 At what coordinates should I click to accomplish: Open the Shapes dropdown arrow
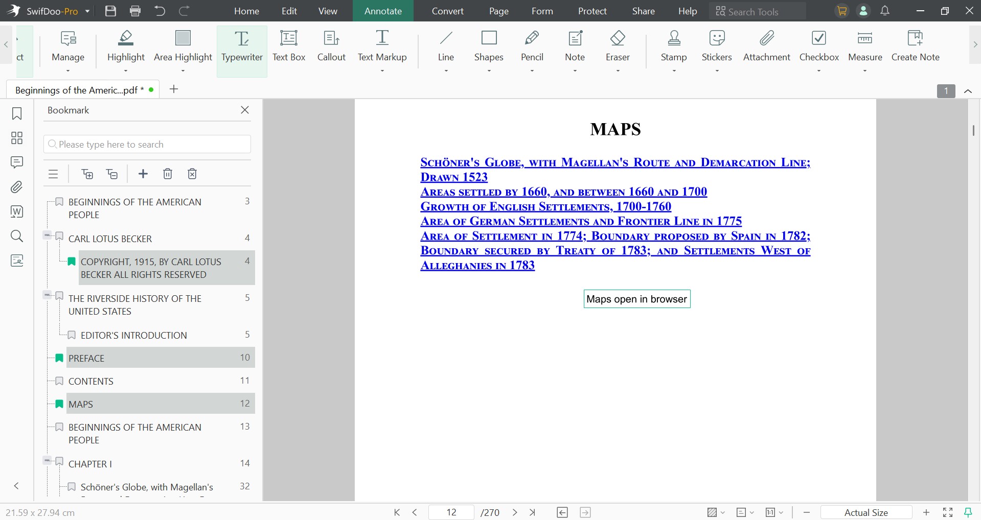(x=489, y=70)
